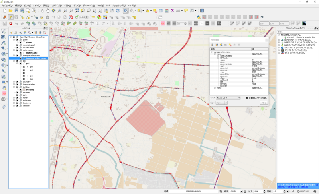Open the identify mode dropdown
Viewport: 319px width, 194px height.
click(228, 98)
